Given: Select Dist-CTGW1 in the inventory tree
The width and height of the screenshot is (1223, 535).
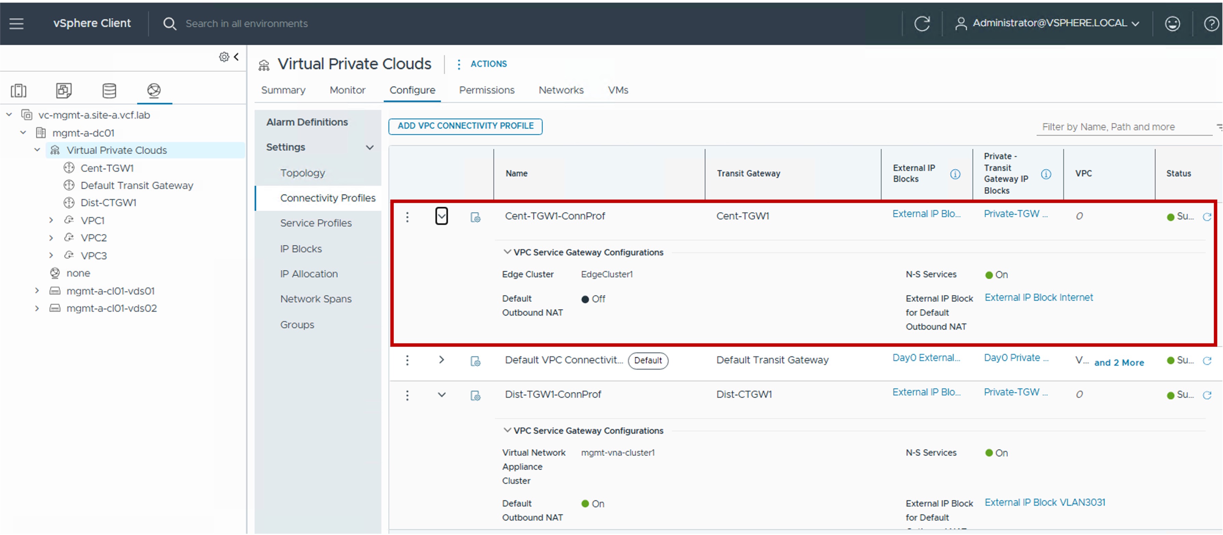Looking at the screenshot, I should coord(108,202).
